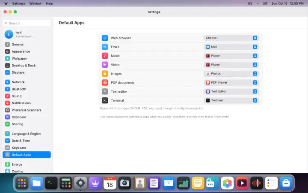Open the App Store bag icon in dock
The image size is (308, 193).
286,183
